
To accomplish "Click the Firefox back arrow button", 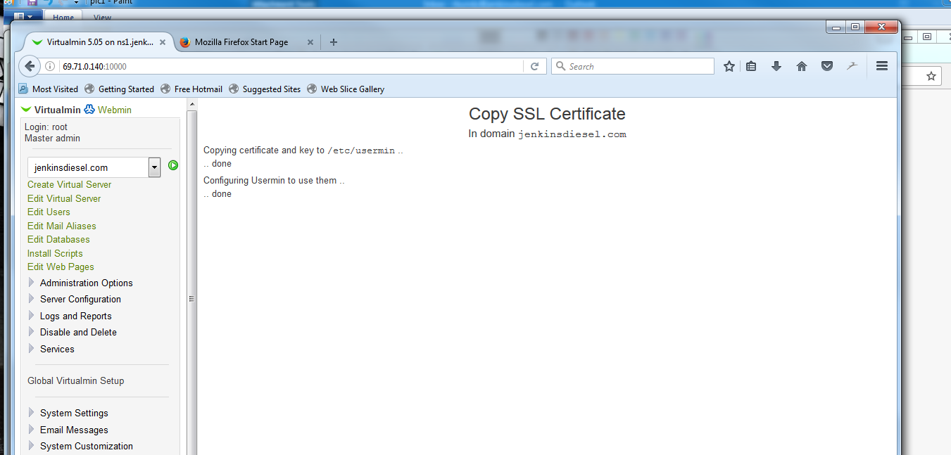I will tap(30, 66).
